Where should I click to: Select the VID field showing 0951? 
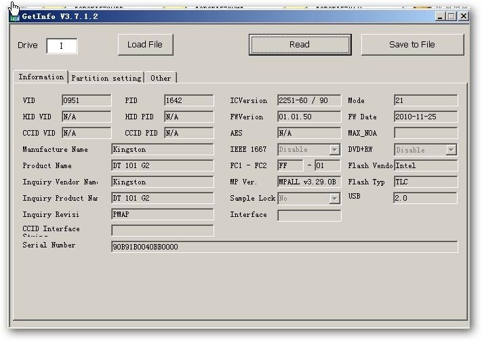click(86, 100)
